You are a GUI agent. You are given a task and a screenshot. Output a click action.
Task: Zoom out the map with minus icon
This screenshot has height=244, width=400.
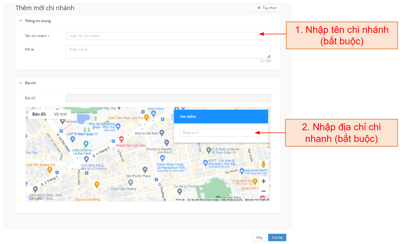click(x=263, y=191)
